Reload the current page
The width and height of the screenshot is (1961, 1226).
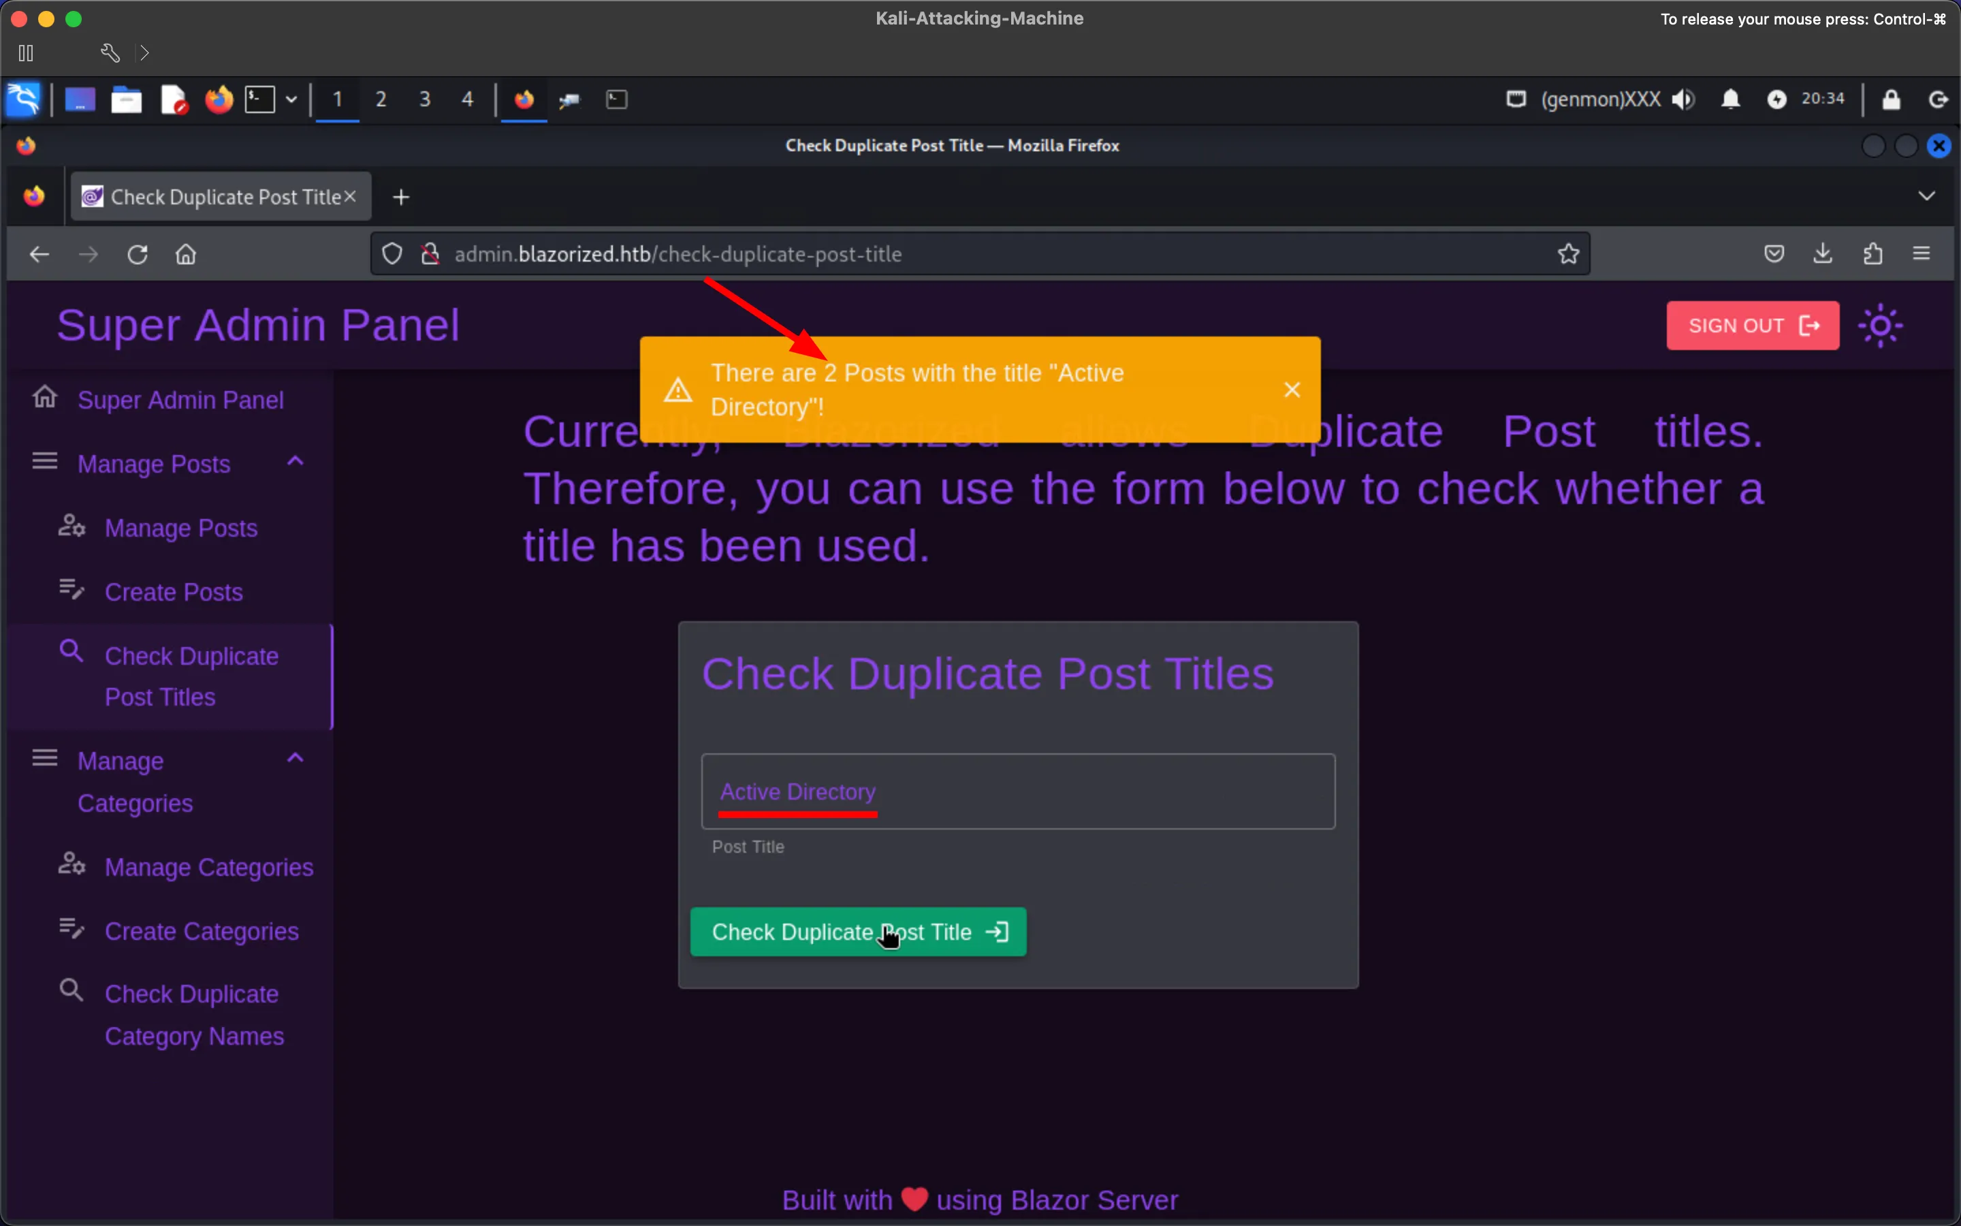pos(138,255)
